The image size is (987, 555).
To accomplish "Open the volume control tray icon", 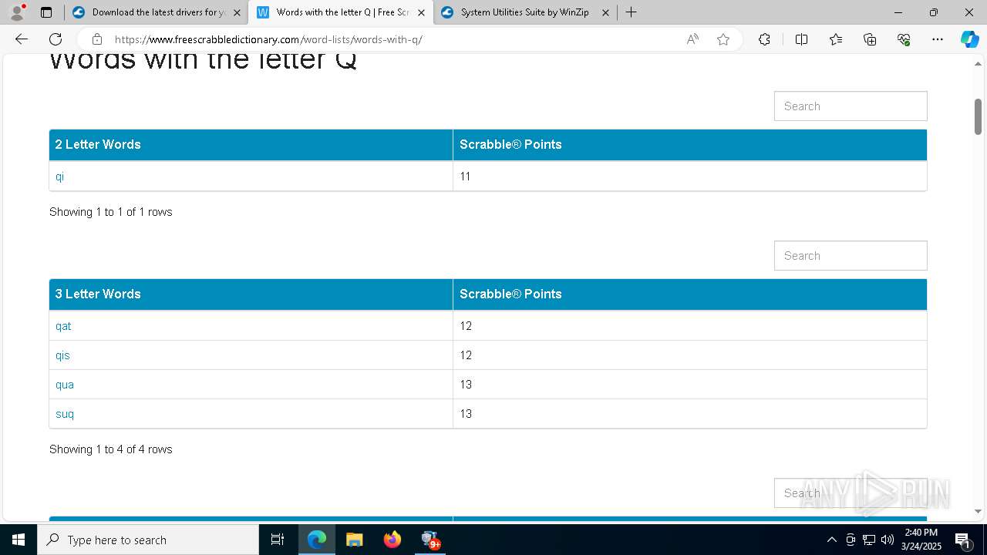I will 888,540.
